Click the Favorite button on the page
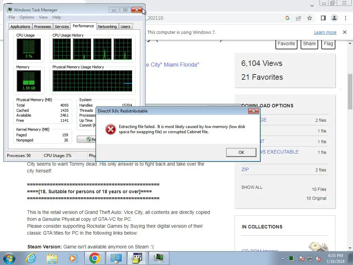This screenshot has width=353, height=265. click(x=286, y=44)
